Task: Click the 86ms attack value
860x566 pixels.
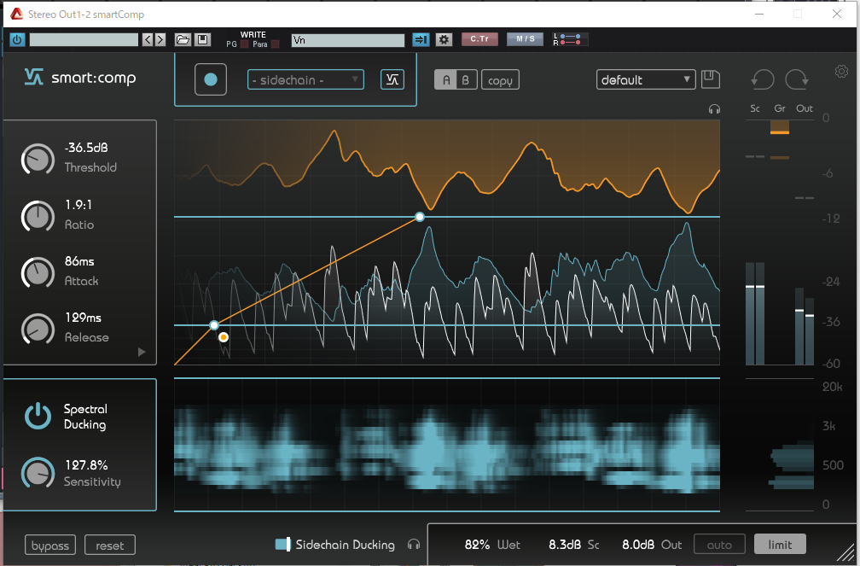Action: 79,261
